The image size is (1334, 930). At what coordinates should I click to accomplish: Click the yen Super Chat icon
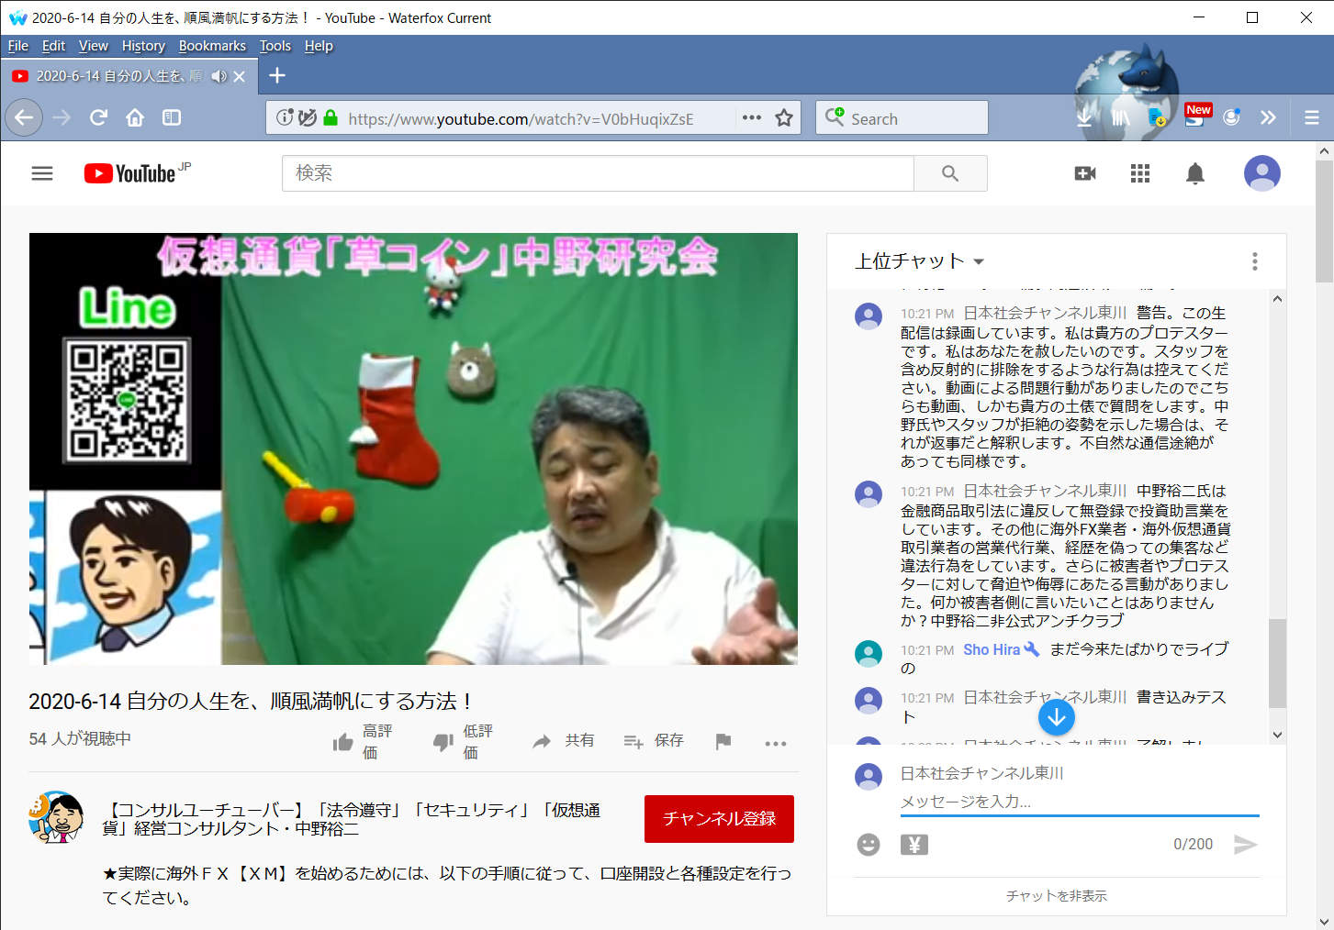point(914,845)
